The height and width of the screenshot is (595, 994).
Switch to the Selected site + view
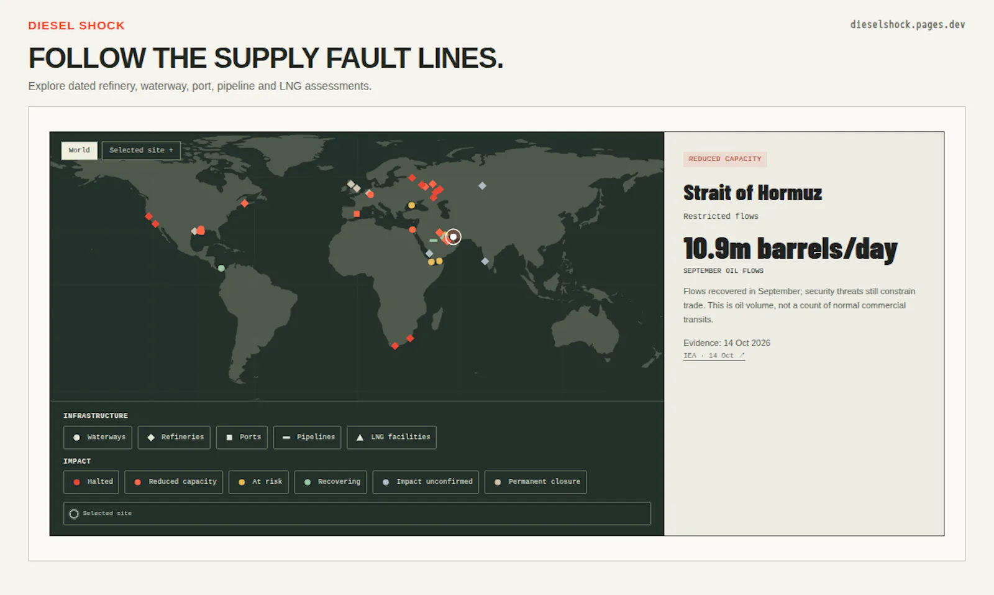point(141,150)
